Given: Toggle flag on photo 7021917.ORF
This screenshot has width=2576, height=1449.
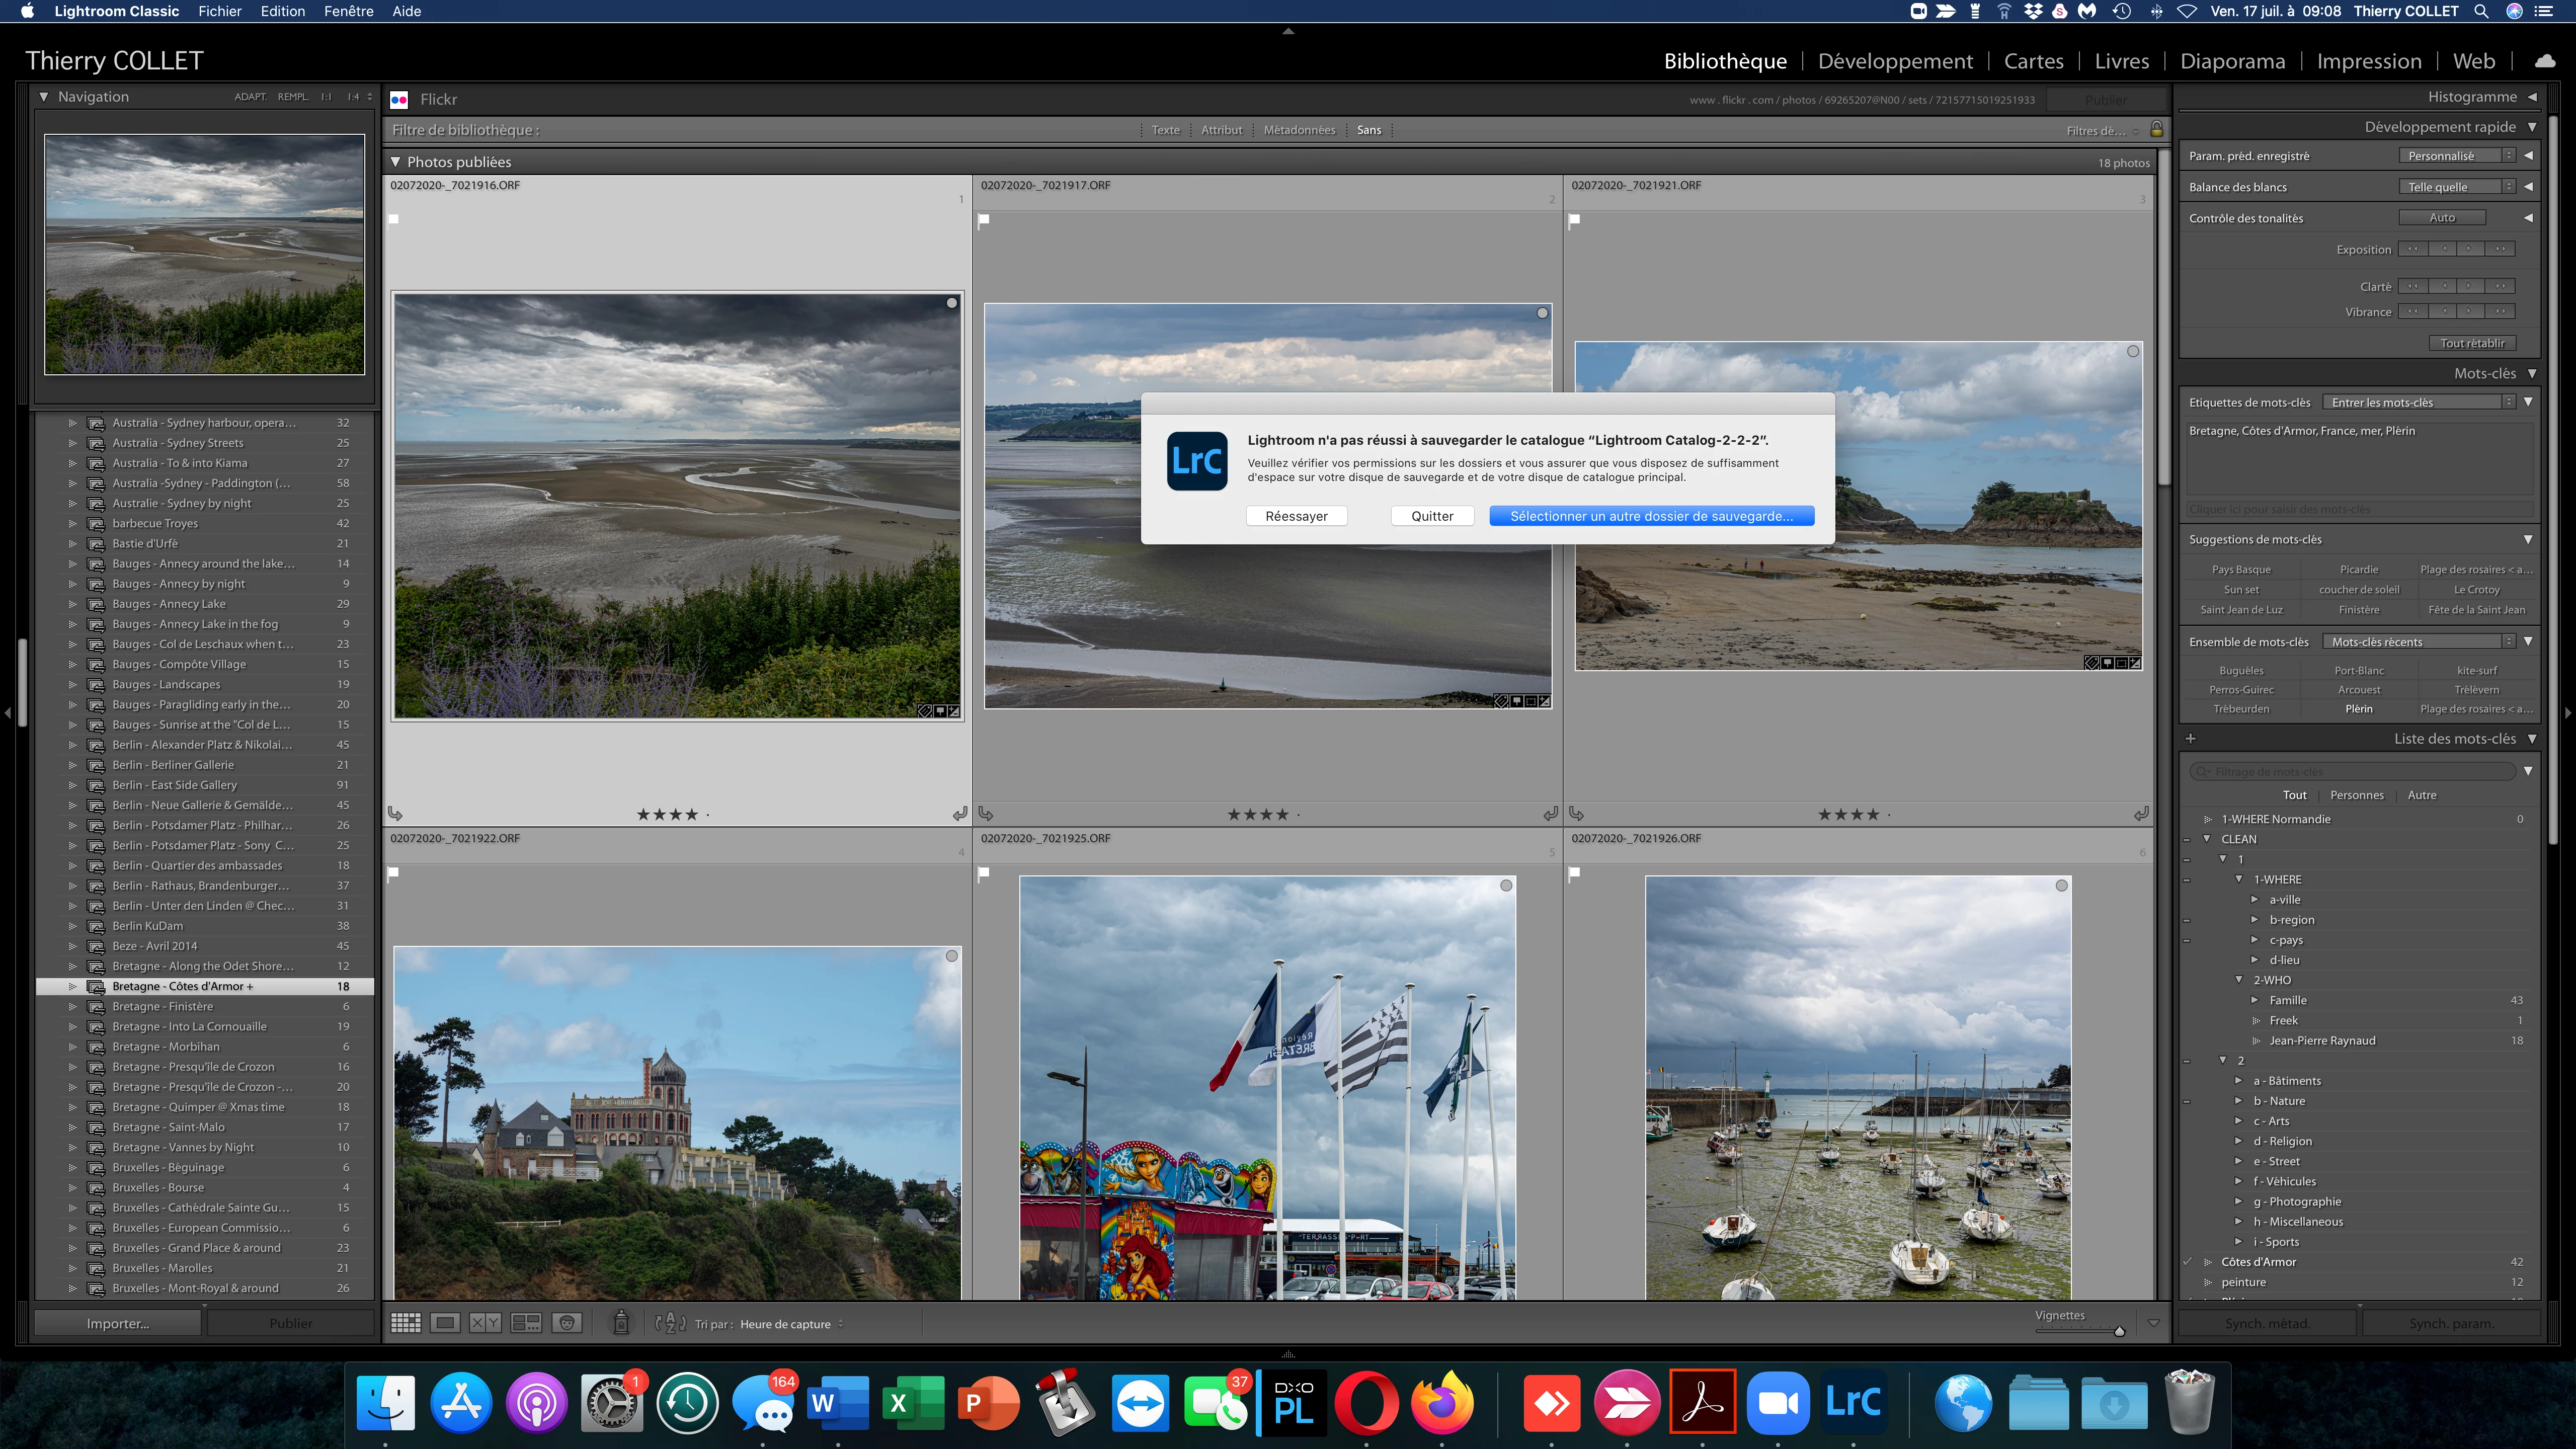Looking at the screenshot, I should (984, 220).
